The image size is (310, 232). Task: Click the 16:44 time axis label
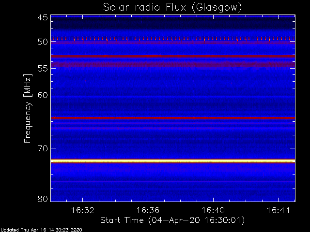[x=279, y=210]
